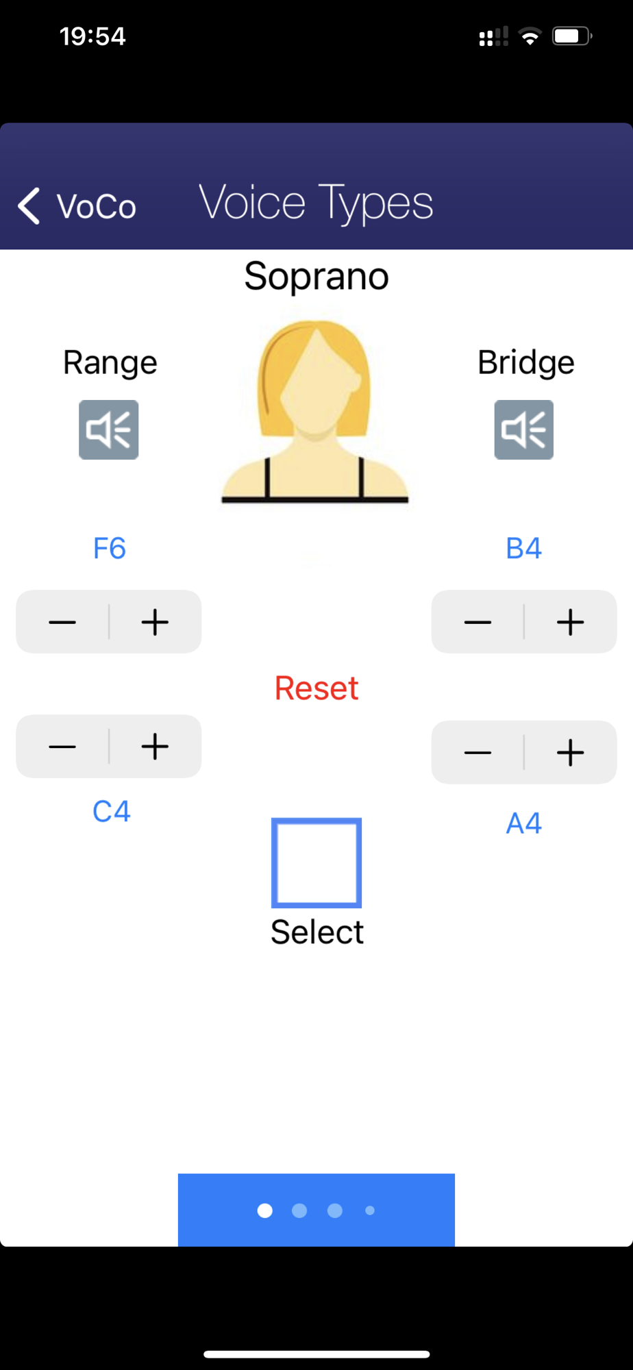Tap the battery icon in status bar
Screen dimensions: 633x1370
coord(573,36)
